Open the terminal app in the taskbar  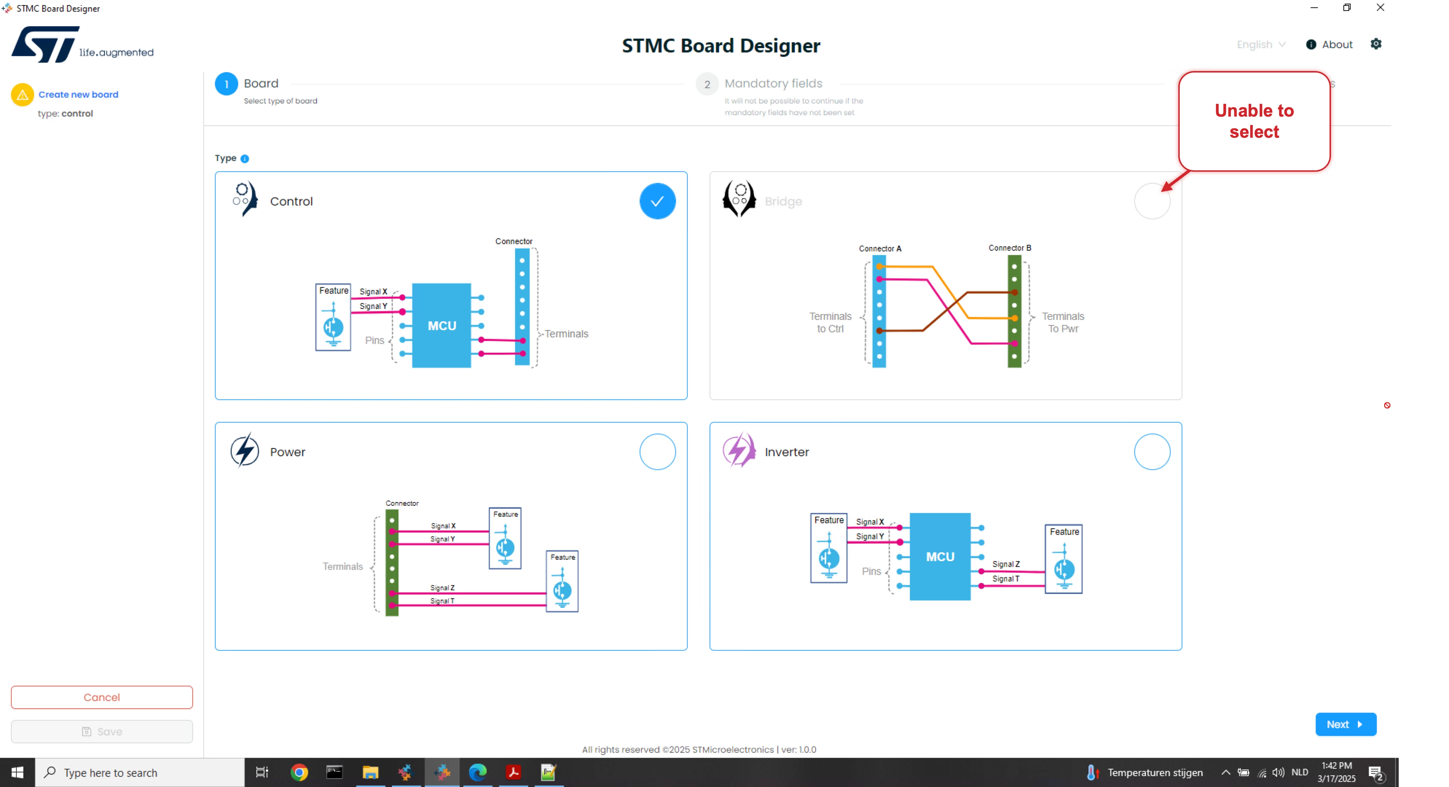335,772
